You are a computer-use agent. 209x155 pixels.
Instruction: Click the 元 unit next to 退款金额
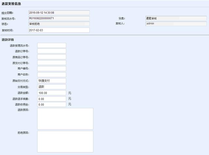pyautogui.click(x=70, y=93)
